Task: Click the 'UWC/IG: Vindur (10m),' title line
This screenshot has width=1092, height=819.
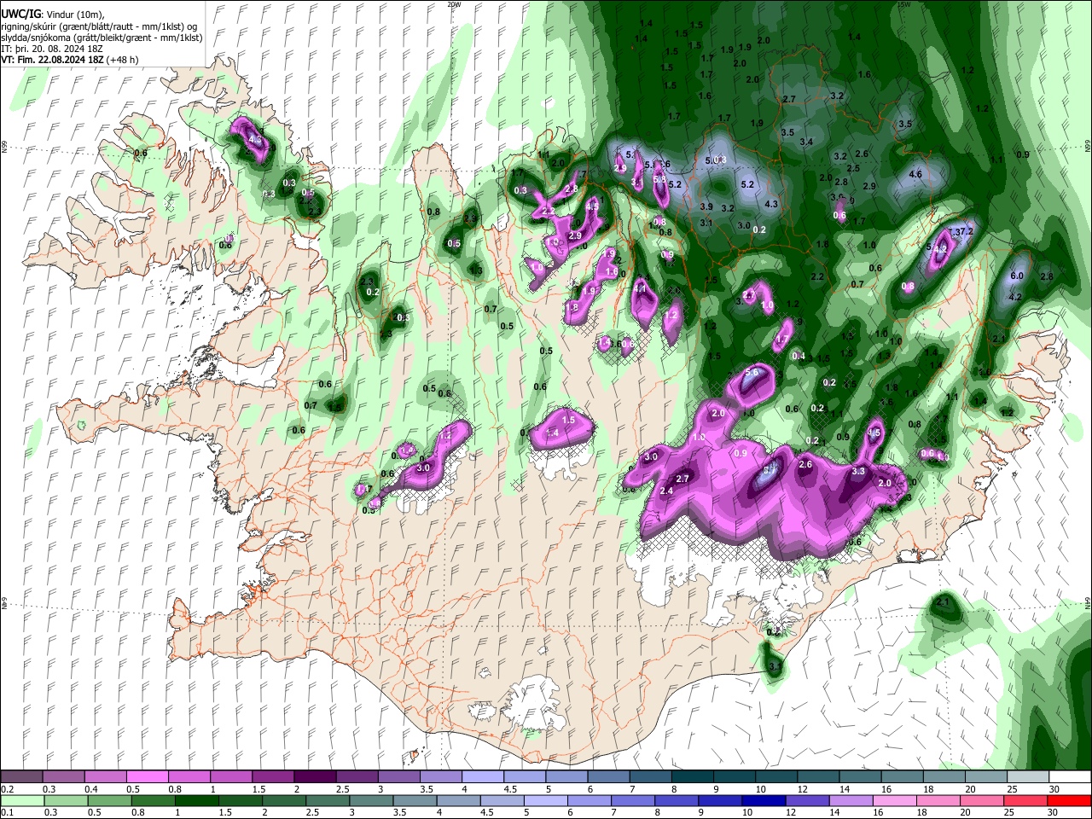Action: (53, 15)
